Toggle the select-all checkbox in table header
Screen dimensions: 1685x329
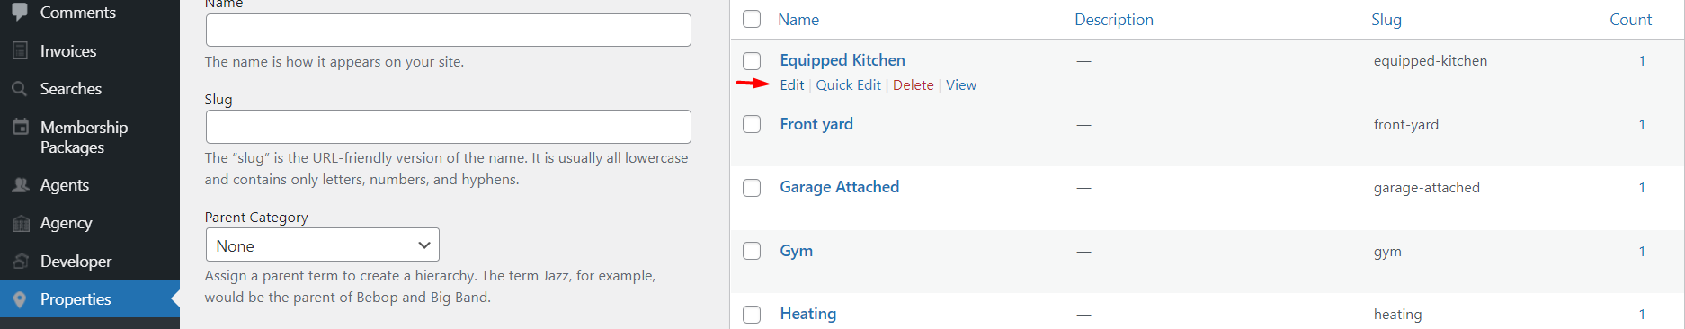coord(752,19)
